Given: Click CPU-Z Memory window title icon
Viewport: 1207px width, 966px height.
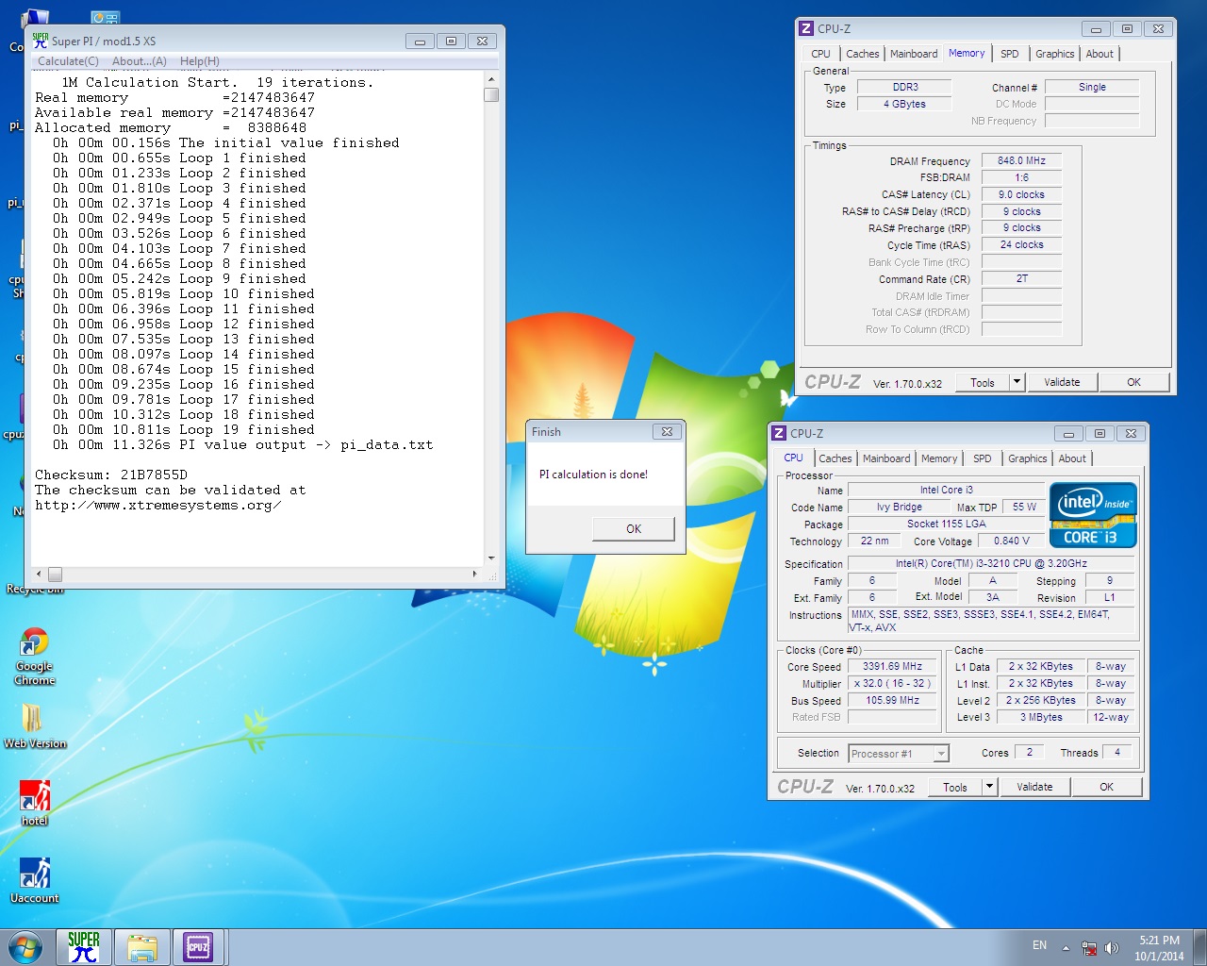Looking at the screenshot, I should (x=806, y=28).
